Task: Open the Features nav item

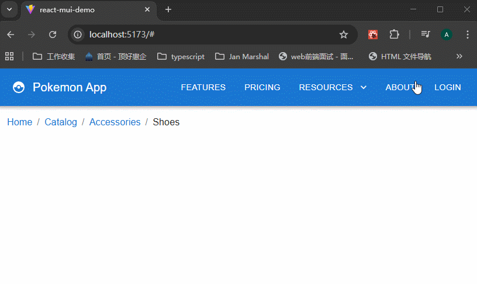Action: tap(203, 87)
